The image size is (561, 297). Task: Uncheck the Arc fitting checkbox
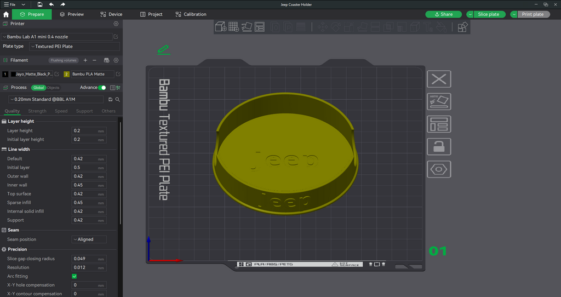click(x=75, y=276)
